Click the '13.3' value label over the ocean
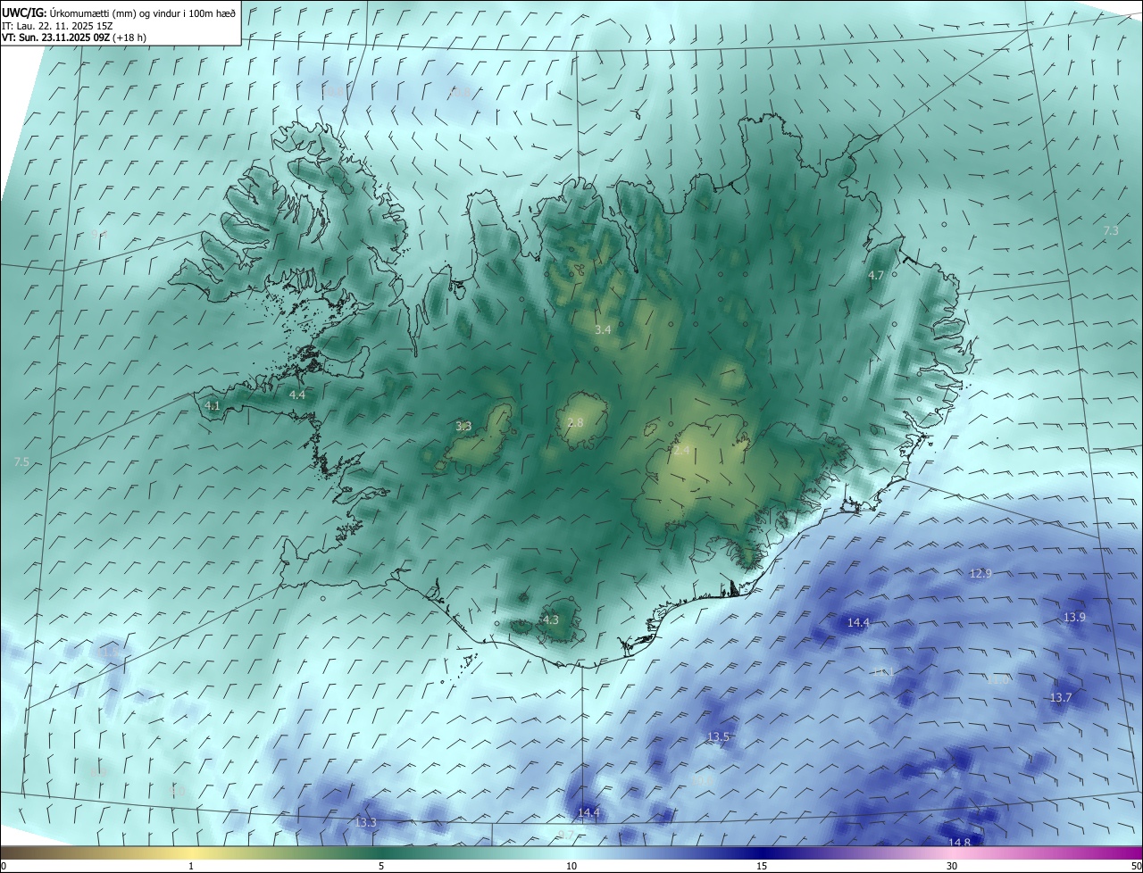The image size is (1143, 873). (x=366, y=822)
